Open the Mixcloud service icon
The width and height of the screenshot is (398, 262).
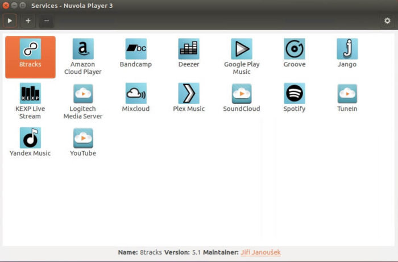coord(136,93)
